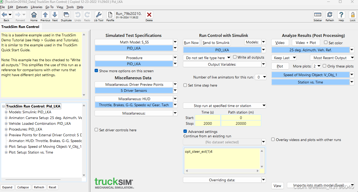Viewport: 358px width, 192px height.
Task: Click the Collapse button under the tree
Action: click(x=23, y=187)
